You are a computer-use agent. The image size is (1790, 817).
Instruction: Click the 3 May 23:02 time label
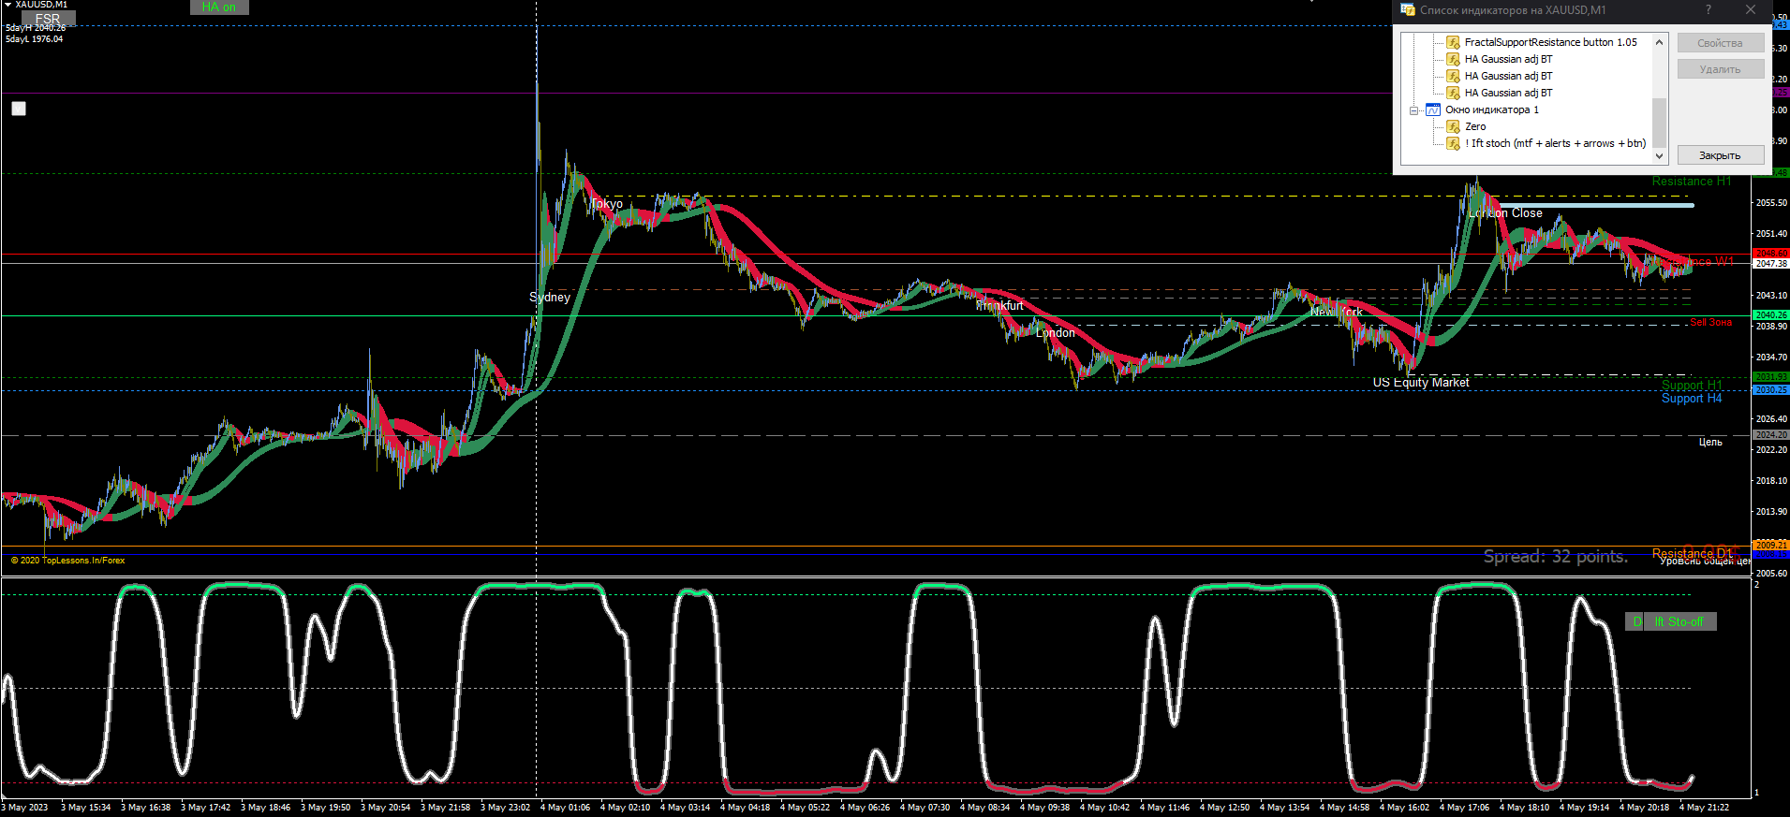[505, 807]
